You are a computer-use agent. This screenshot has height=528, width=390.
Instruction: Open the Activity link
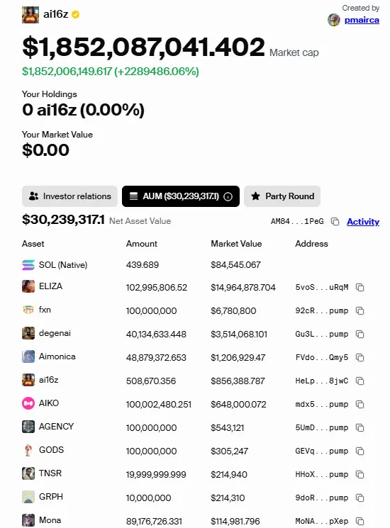click(x=363, y=222)
